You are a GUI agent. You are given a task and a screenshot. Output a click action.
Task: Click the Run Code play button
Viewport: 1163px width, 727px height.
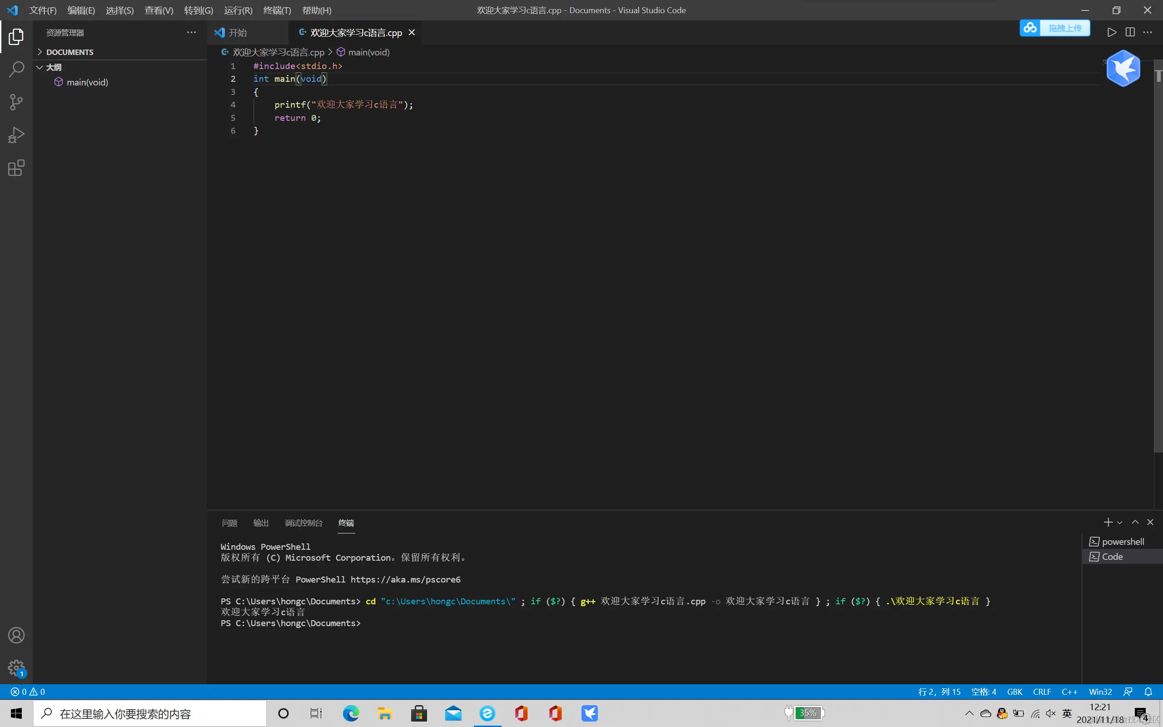tap(1112, 32)
